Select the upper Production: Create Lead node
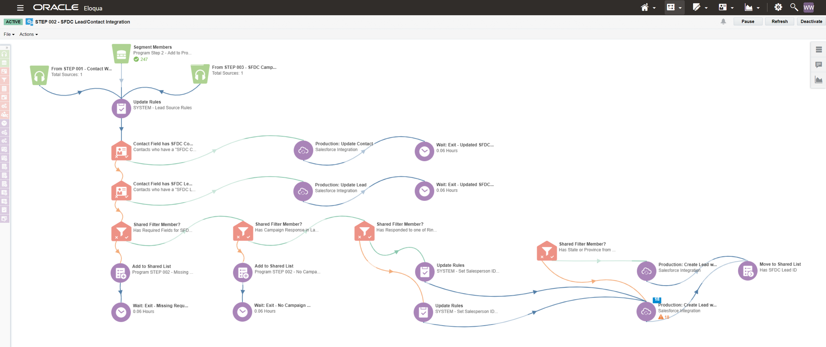826x347 pixels. (x=646, y=271)
